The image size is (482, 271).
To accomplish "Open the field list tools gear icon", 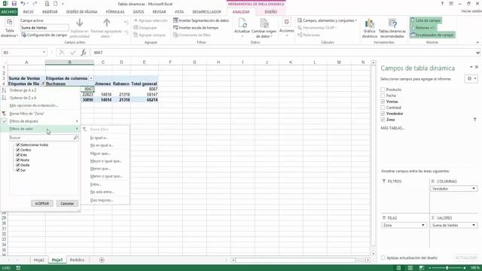I will [471, 79].
